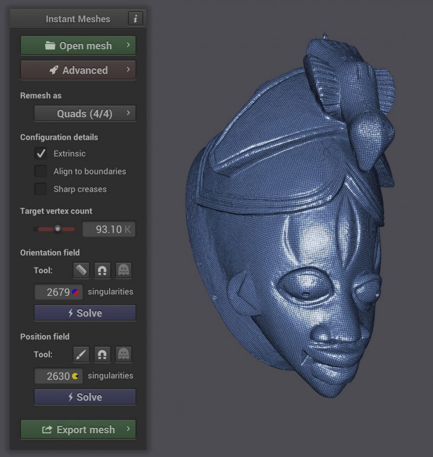Select the position field ghost tool
The width and height of the screenshot is (433, 457).
point(123,354)
